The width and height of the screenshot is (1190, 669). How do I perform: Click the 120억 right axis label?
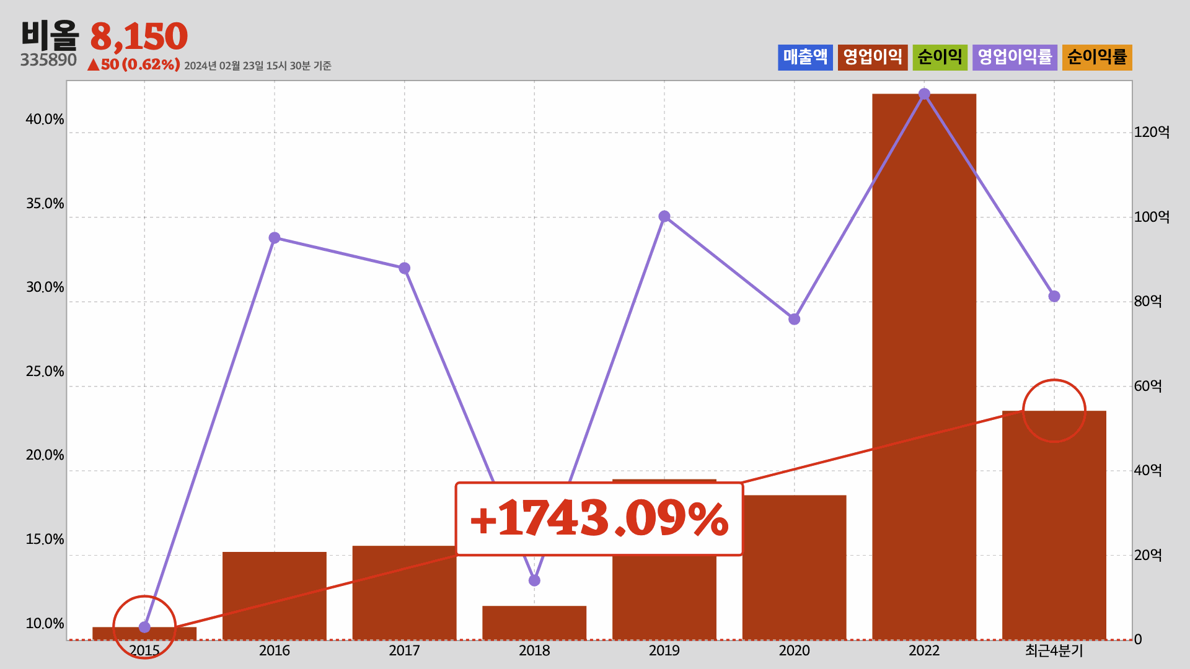coord(1152,132)
